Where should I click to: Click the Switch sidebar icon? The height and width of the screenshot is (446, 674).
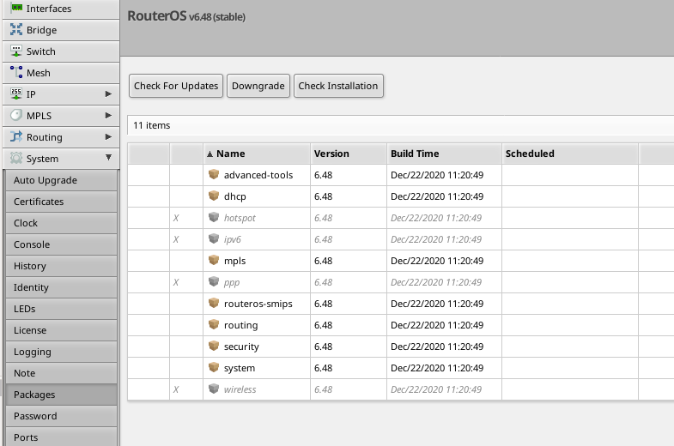pyautogui.click(x=16, y=51)
